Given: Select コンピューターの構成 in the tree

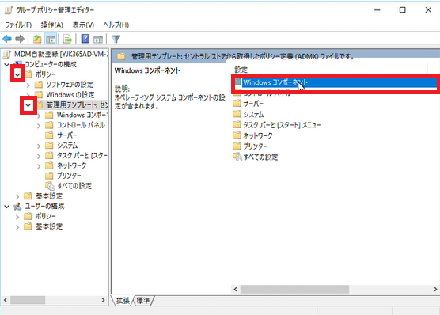Looking at the screenshot, I should point(51,64).
